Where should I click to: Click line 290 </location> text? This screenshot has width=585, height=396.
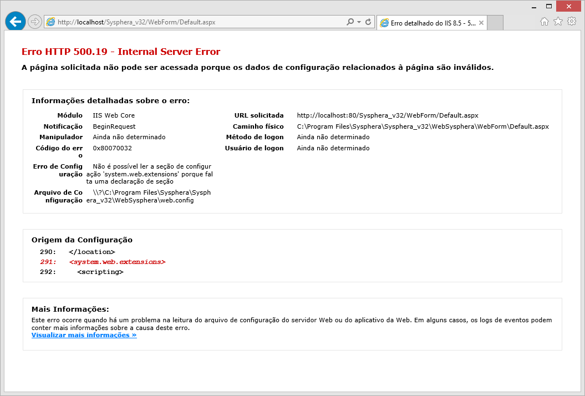click(92, 252)
